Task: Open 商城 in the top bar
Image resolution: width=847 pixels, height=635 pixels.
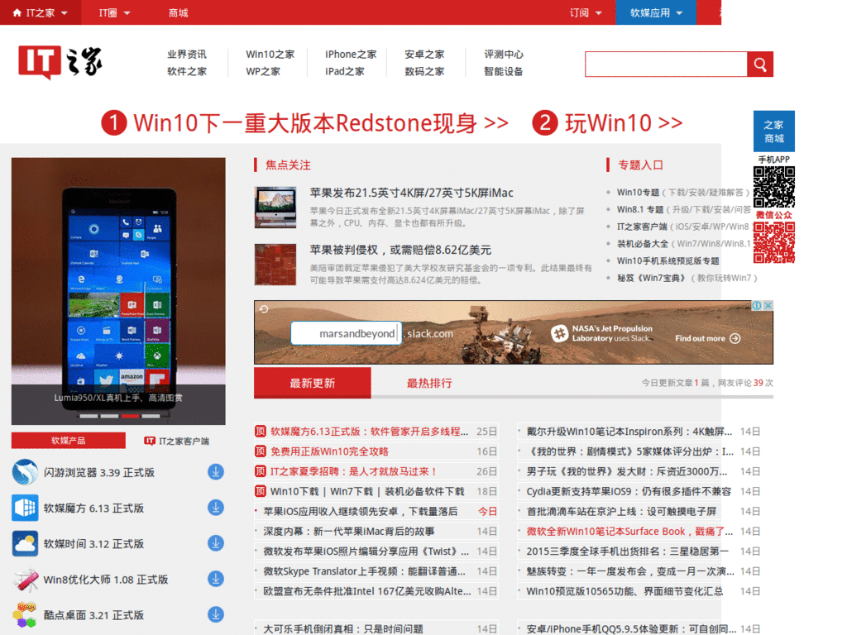Action: click(x=179, y=12)
